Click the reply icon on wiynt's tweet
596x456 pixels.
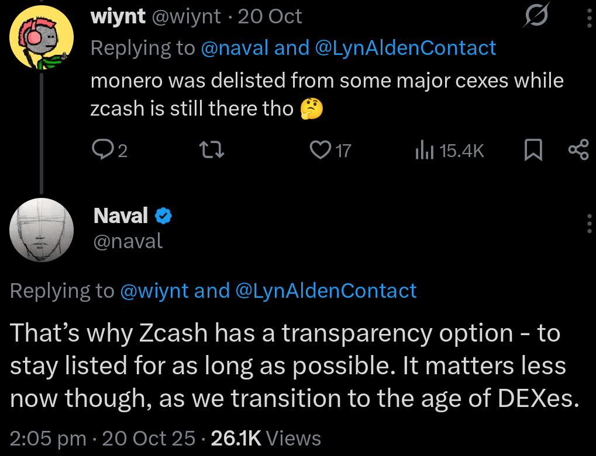tap(102, 151)
